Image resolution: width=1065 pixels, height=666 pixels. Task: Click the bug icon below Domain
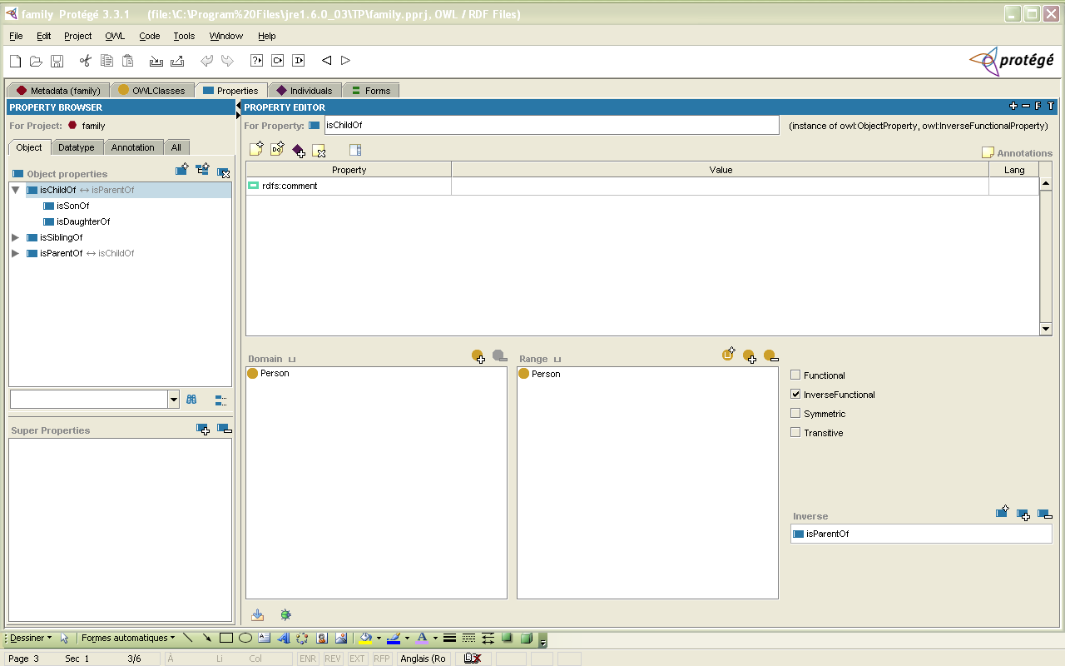(x=285, y=615)
